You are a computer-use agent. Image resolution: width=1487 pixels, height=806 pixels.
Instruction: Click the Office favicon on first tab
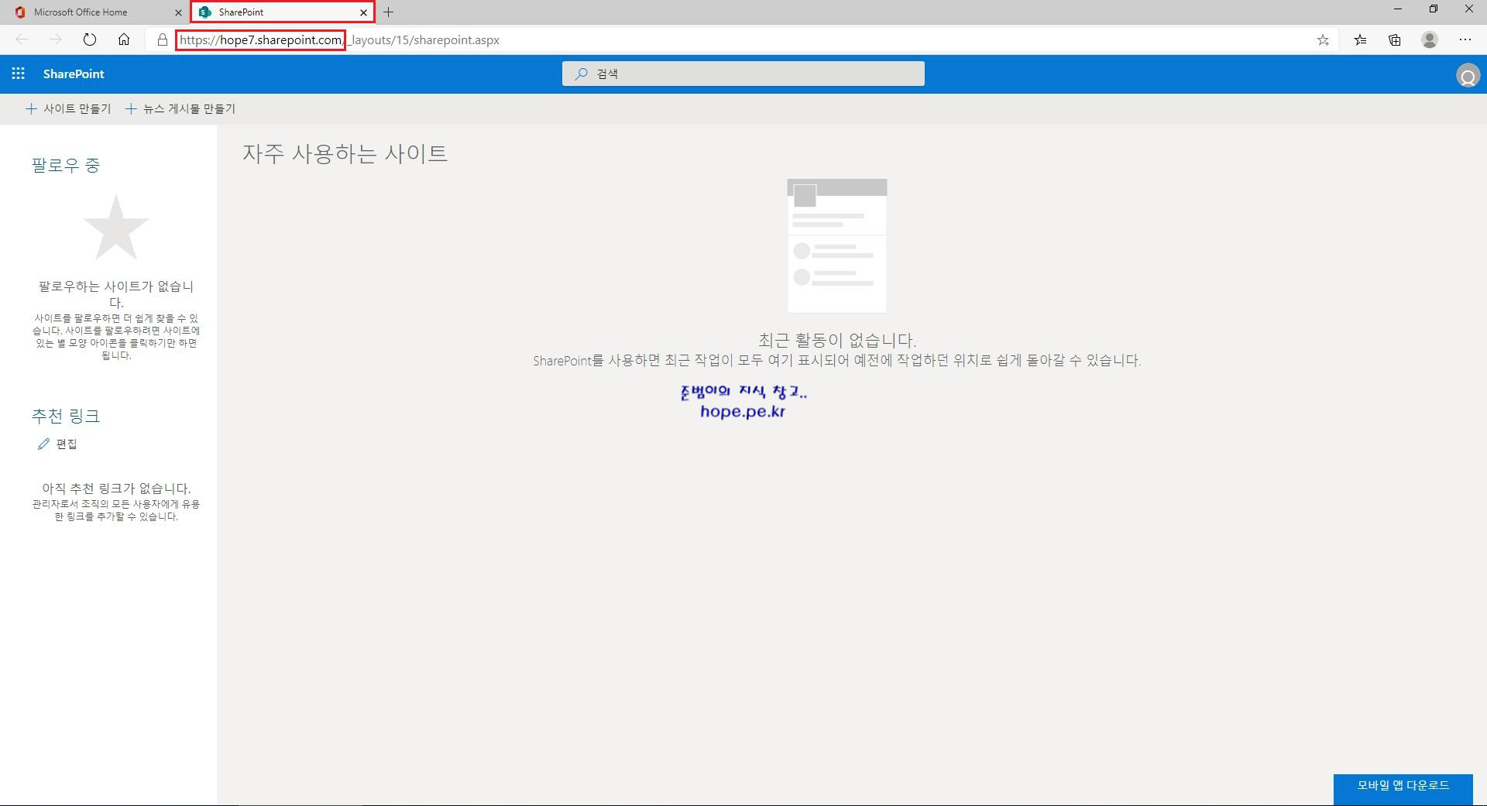click(x=19, y=12)
